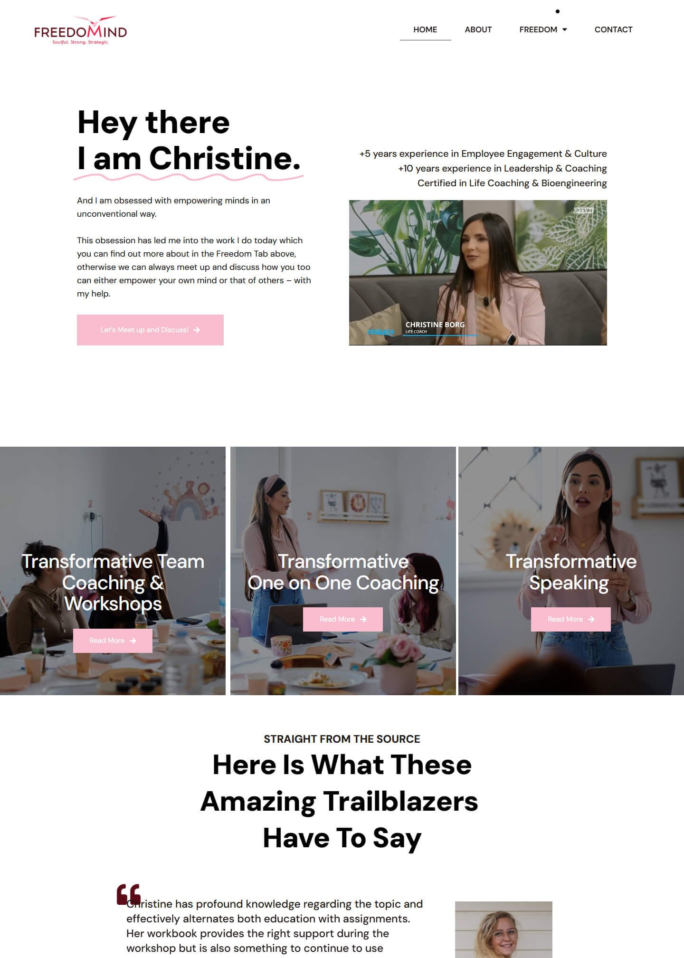
Task: Open the Home menu item
Action: (x=425, y=29)
